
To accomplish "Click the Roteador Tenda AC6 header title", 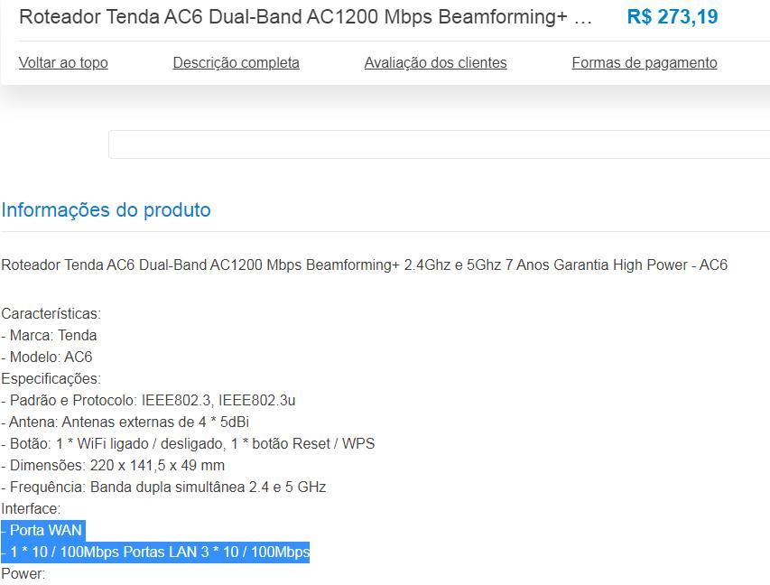I will tap(305, 16).
